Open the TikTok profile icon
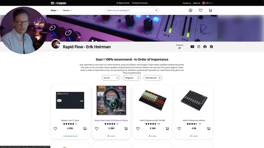This screenshot has width=264, height=148. click(x=211, y=46)
